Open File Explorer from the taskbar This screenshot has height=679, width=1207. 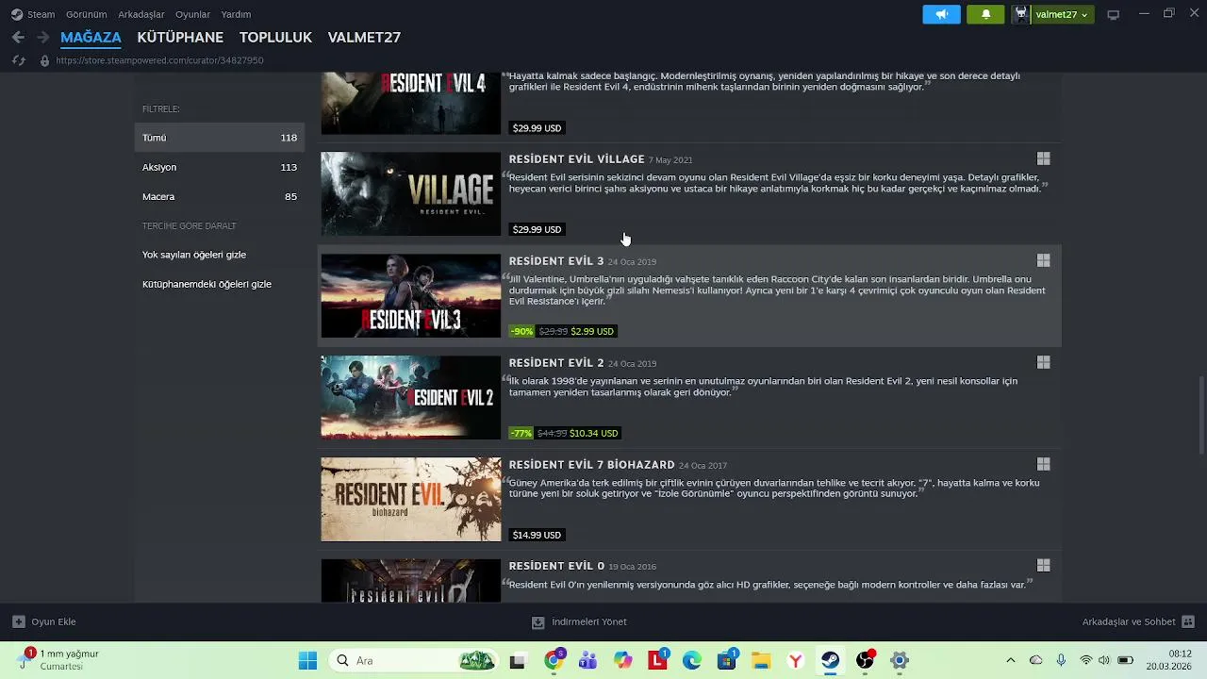click(761, 660)
